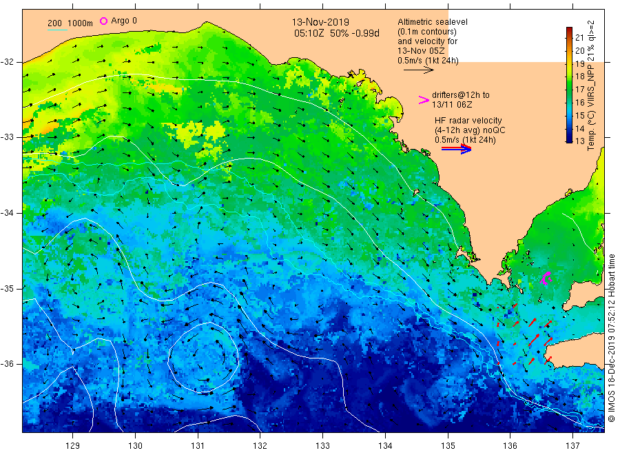Click the -35 latitude axis label
The image size is (620, 455).
[8, 288]
